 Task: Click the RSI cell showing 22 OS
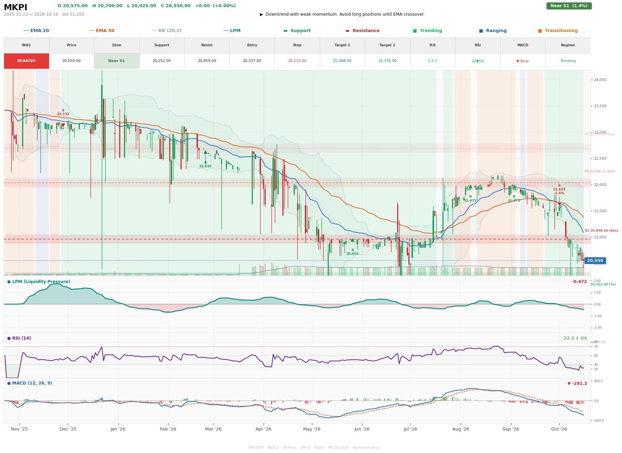(x=478, y=61)
